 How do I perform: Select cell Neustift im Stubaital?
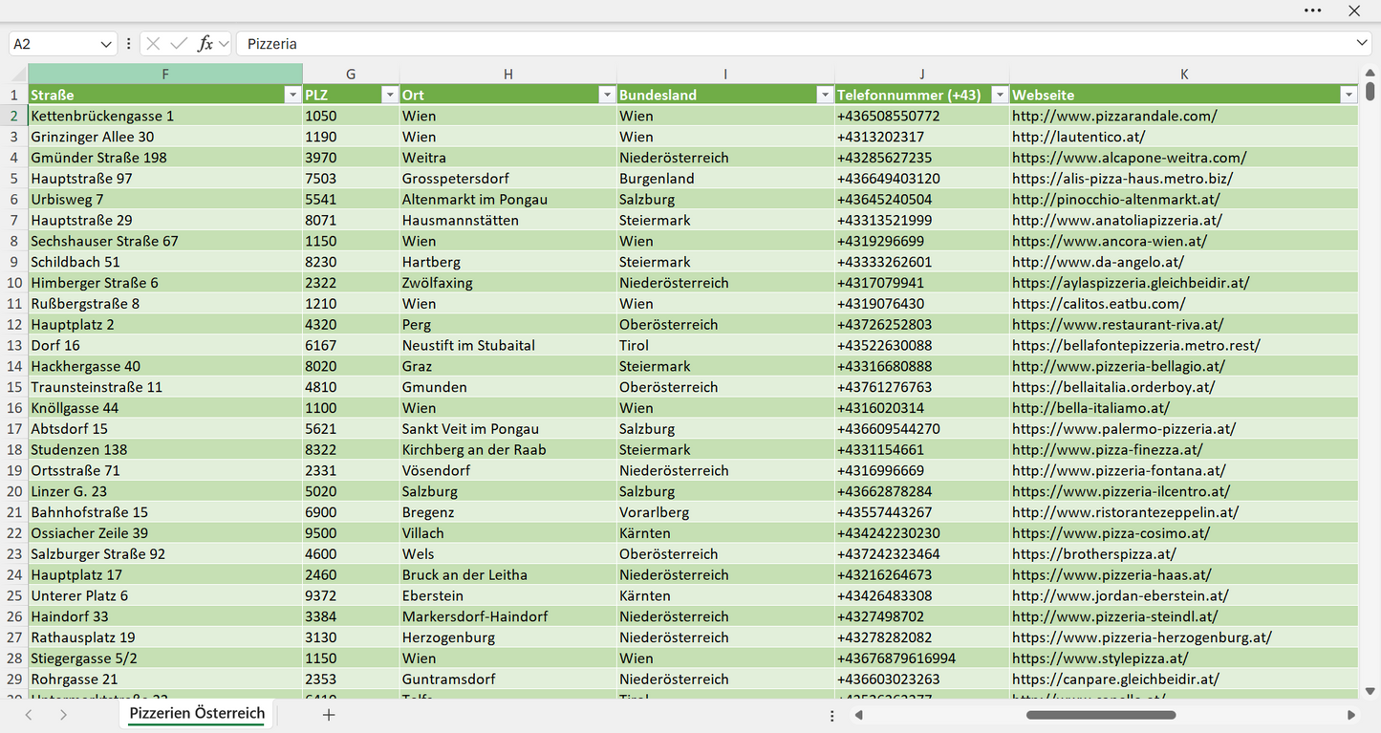[507, 345]
